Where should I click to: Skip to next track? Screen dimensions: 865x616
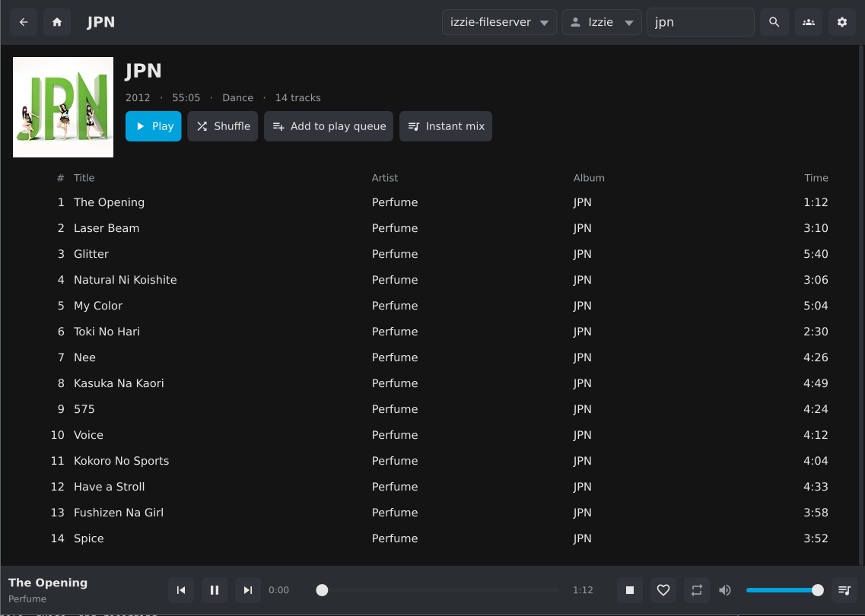pos(248,590)
